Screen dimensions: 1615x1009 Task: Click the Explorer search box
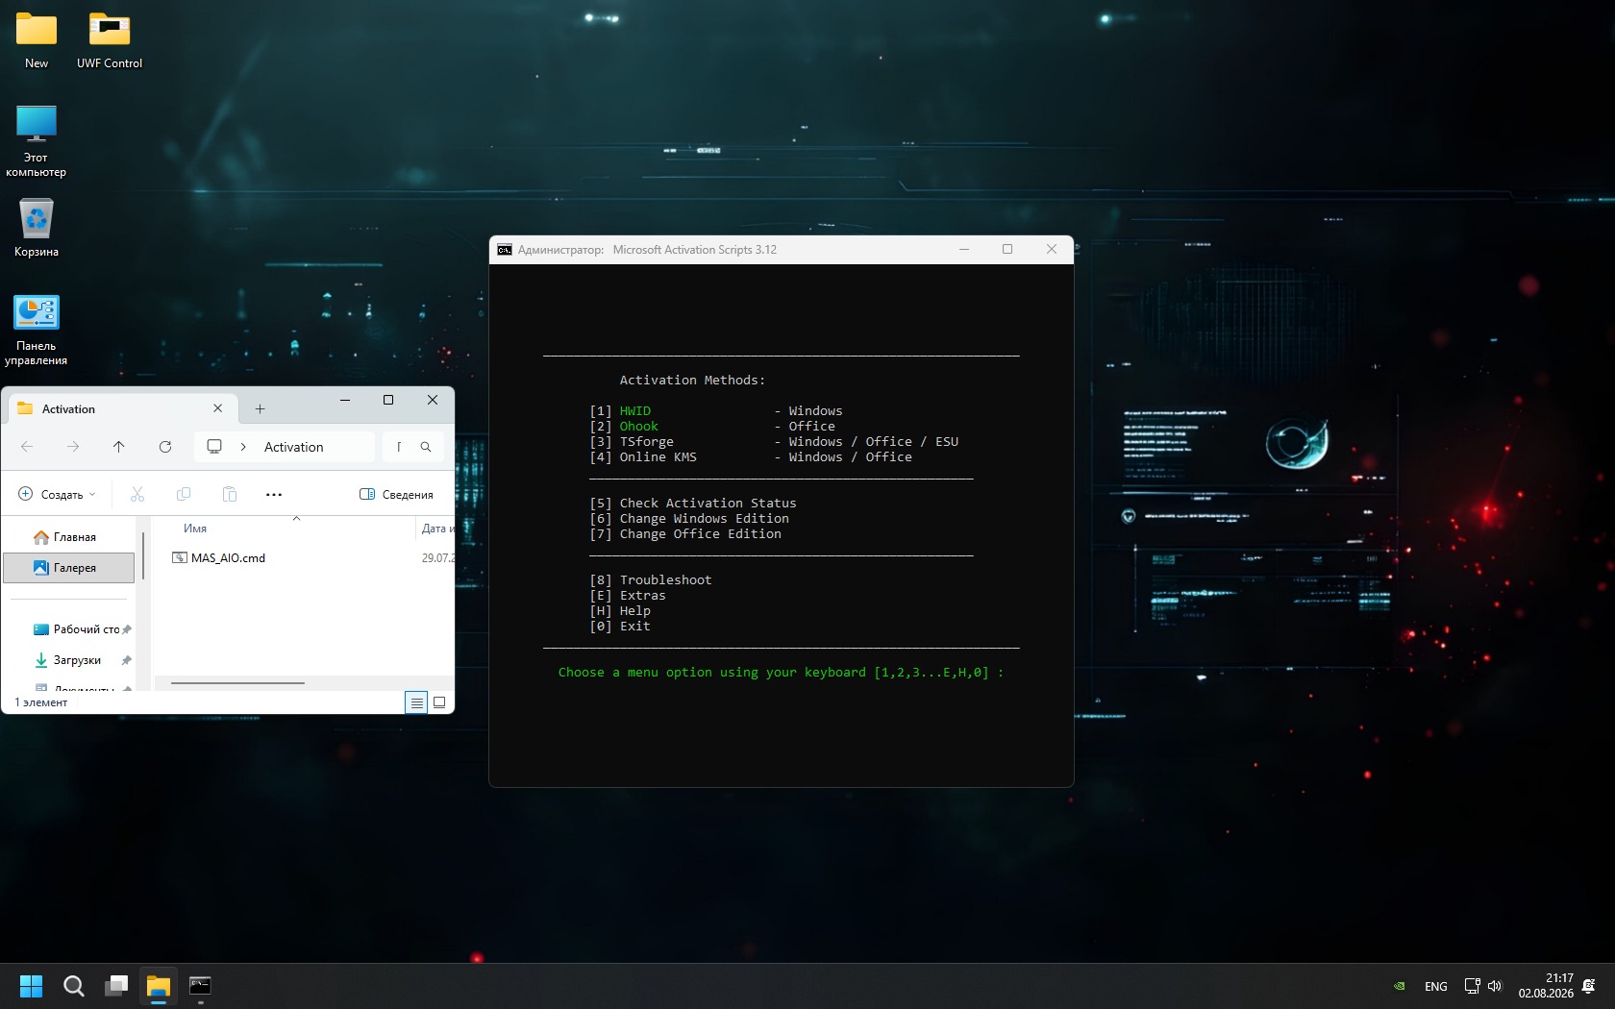[414, 447]
